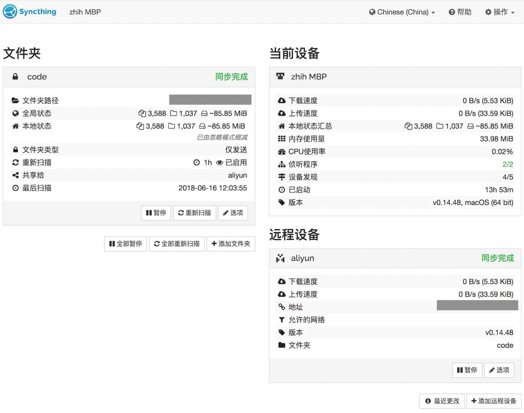Click 全部暂停 to pause all folders
Viewport: 524px width, 413px height.
coord(125,244)
